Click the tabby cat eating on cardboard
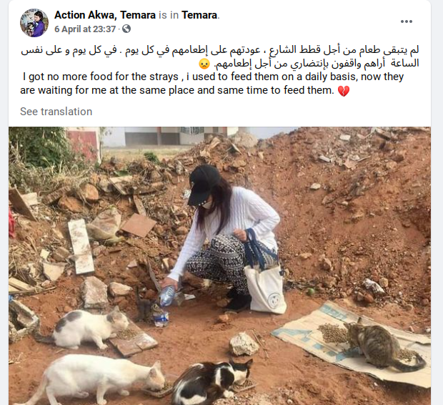This screenshot has height=405, width=443. (383, 344)
